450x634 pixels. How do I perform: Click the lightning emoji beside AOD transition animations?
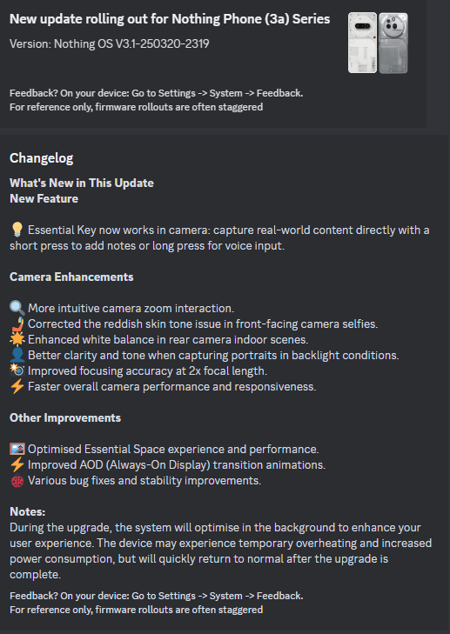tap(17, 464)
